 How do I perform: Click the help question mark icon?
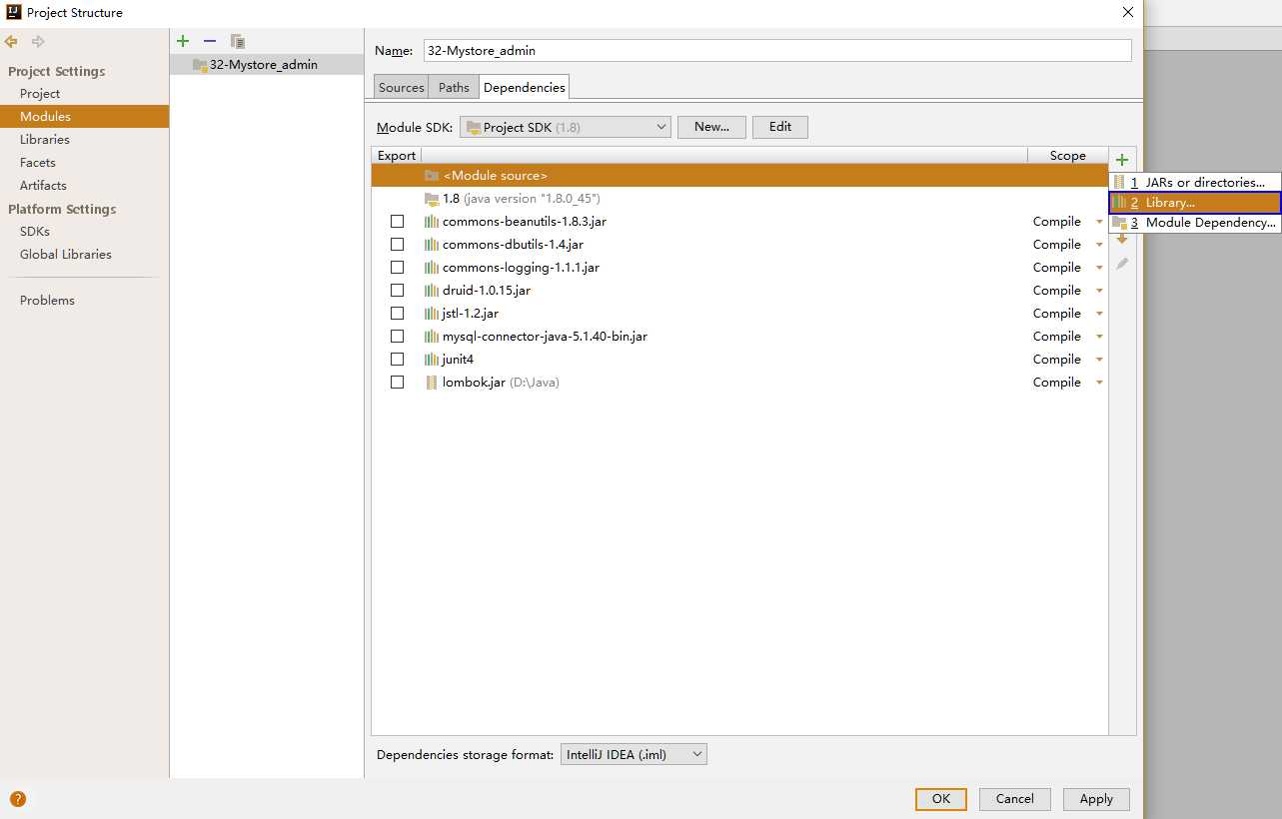pyautogui.click(x=18, y=799)
